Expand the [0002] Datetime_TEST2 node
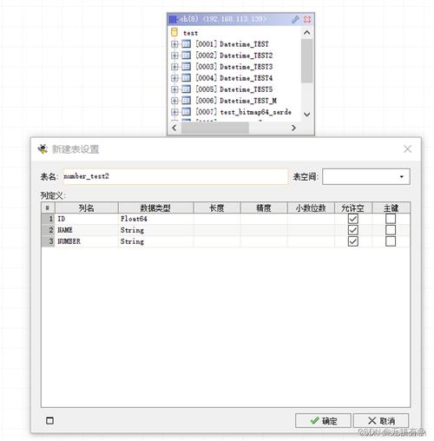Screen dimensions: 434x441 (174, 56)
